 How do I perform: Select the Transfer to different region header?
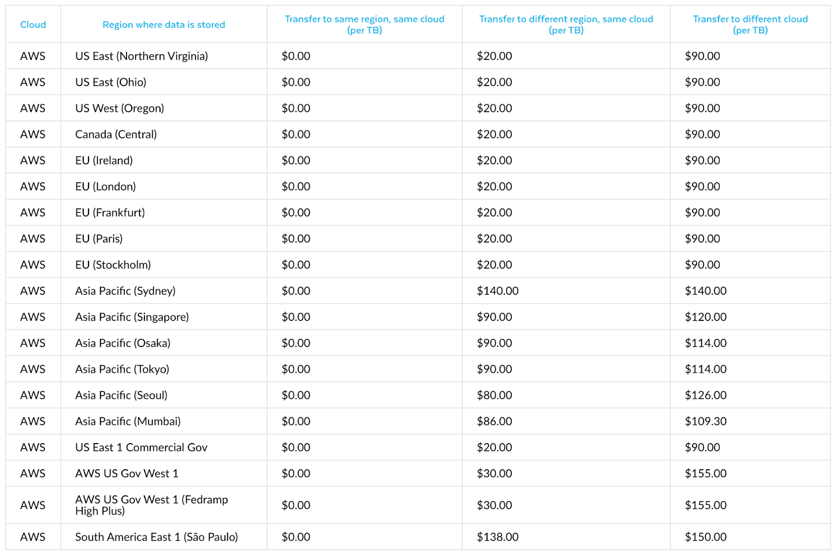tap(566, 25)
